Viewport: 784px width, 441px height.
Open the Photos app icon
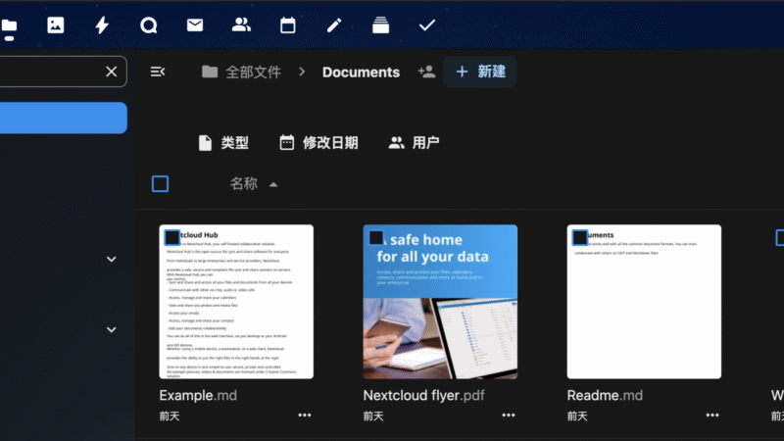point(56,25)
